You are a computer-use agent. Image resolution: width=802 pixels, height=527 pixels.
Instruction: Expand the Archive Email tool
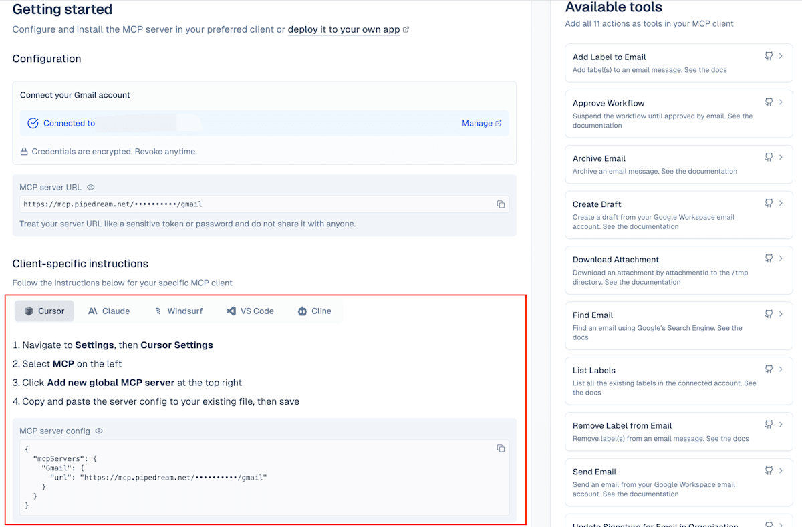point(781,158)
